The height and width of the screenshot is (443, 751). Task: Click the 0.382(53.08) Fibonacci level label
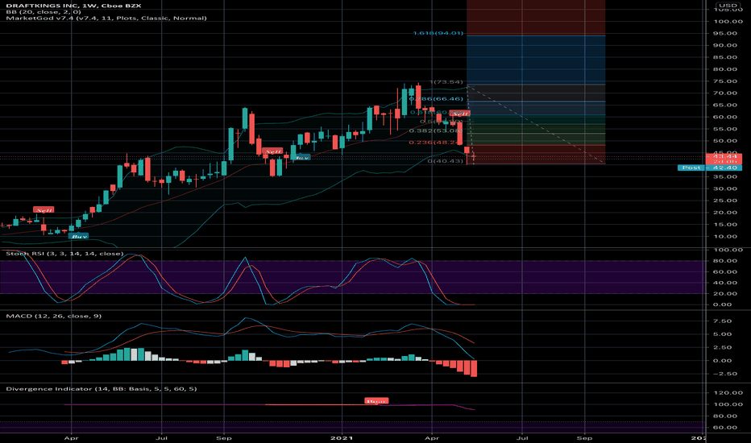coord(436,130)
